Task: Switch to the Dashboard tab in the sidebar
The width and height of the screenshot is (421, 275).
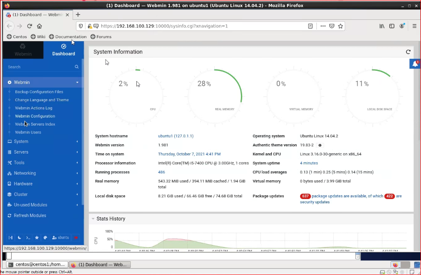Action: pyautogui.click(x=63, y=50)
